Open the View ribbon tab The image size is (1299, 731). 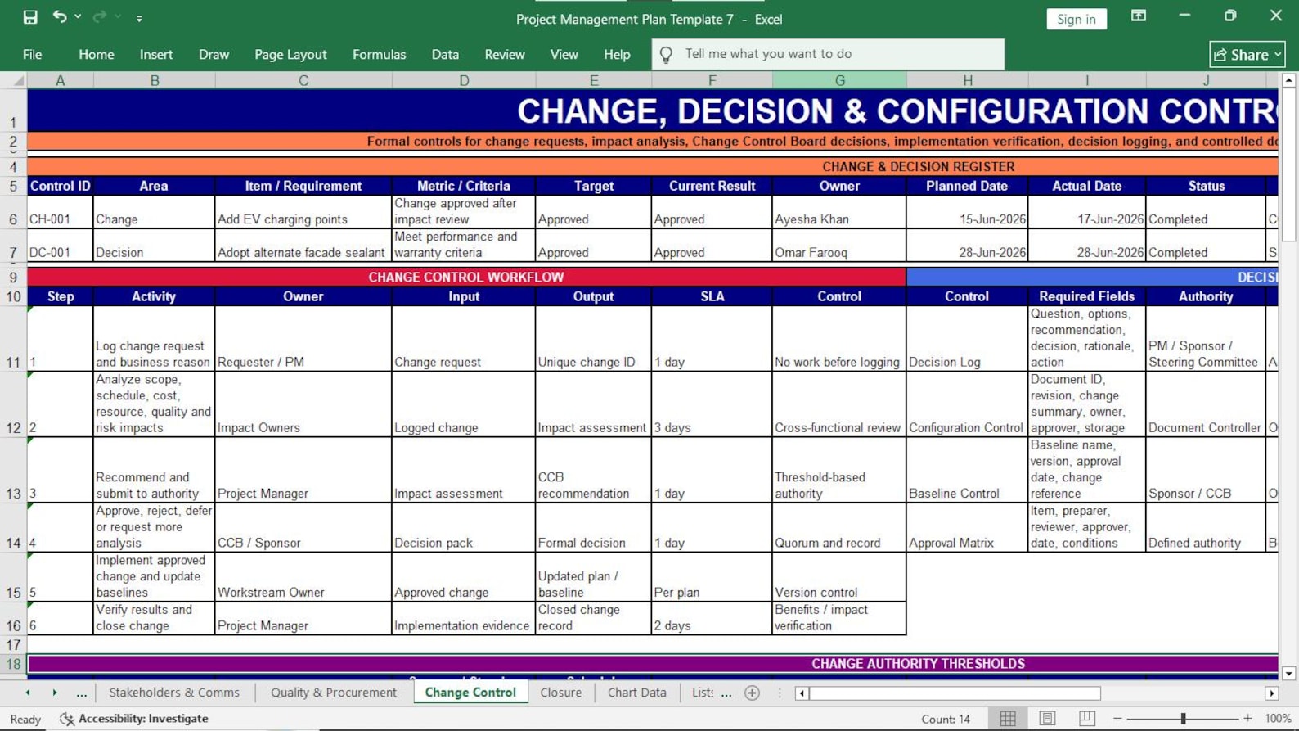tap(564, 54)
